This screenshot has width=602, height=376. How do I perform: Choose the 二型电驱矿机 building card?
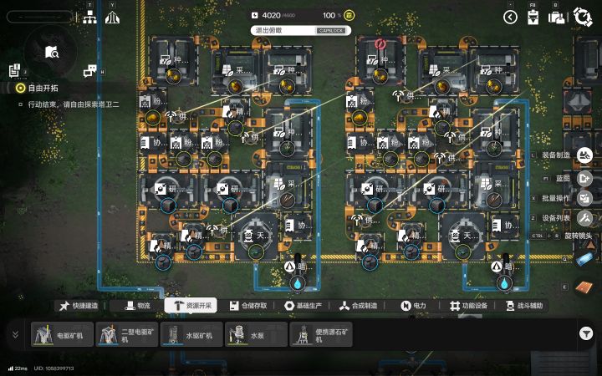pyautogui.click(x=127, y=334)
